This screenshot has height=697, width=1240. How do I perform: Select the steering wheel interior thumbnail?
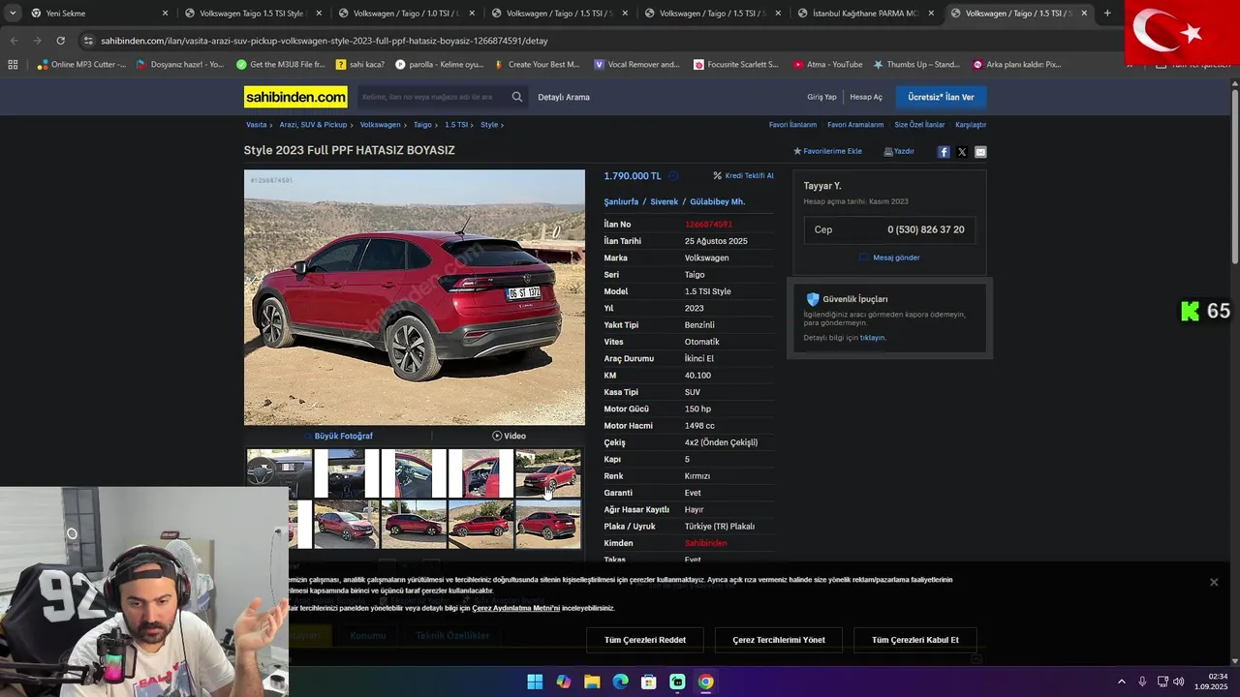coord(279,473)
